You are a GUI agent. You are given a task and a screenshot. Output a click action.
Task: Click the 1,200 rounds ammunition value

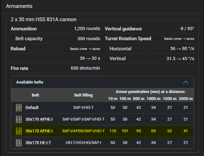pyautogui.click(x=87, y=28)
